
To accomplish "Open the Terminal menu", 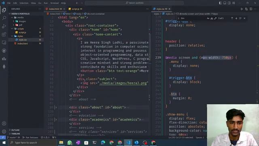I will click(x=54, y=3).
